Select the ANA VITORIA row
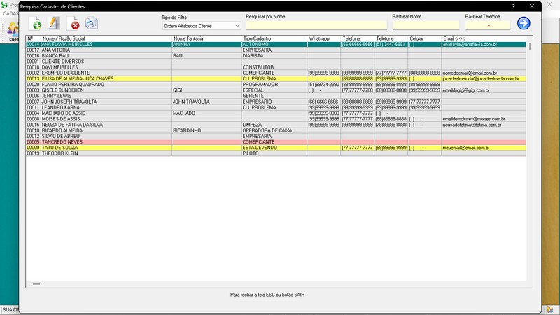This screenshot has height=315, width=560. [276, 50]
